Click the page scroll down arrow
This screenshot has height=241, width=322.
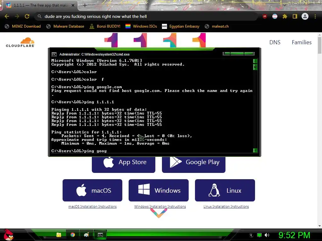click(319, 226)
